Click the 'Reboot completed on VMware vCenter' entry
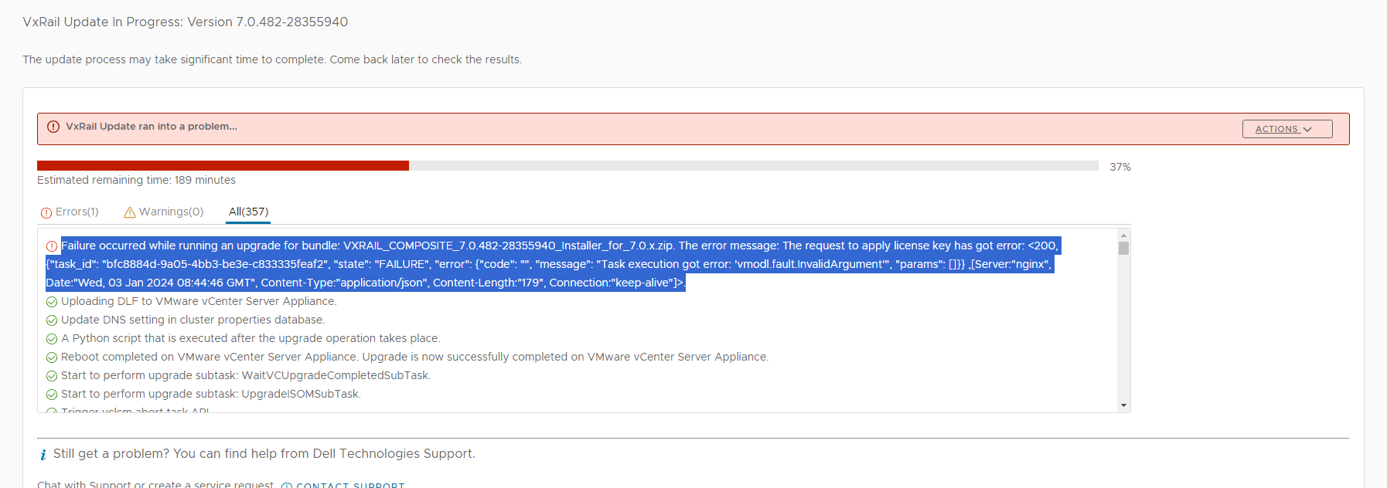 [x=415, y=357]
